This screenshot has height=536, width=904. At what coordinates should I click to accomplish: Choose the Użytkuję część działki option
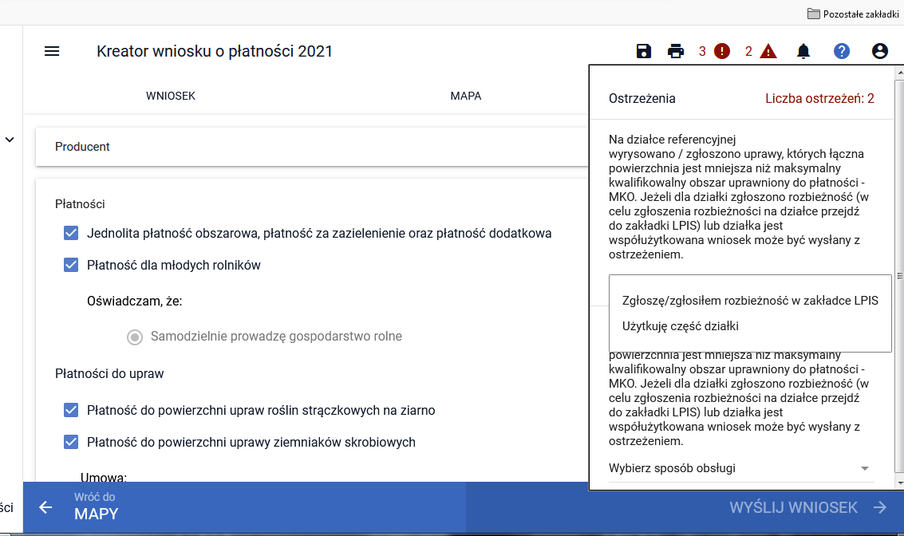click(x=680, y=326)
